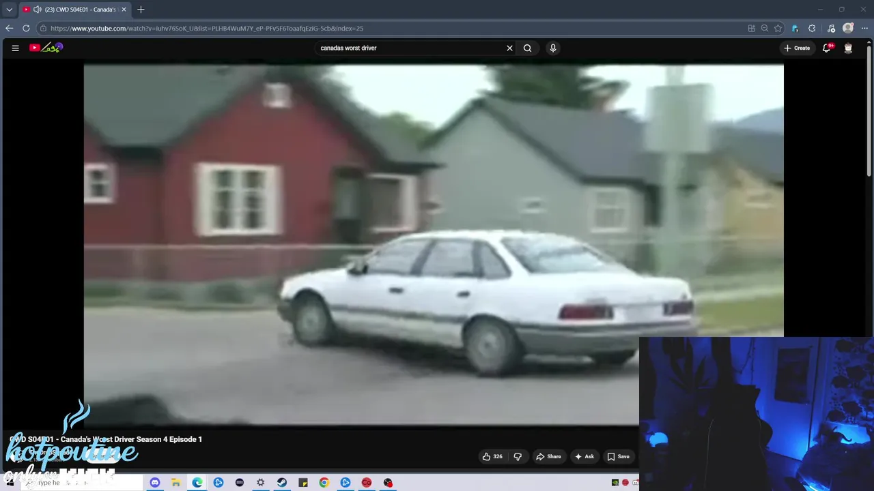Select the CWD S04E01 browser tab
Screen dimensions: 874x491
coord(74,10)
